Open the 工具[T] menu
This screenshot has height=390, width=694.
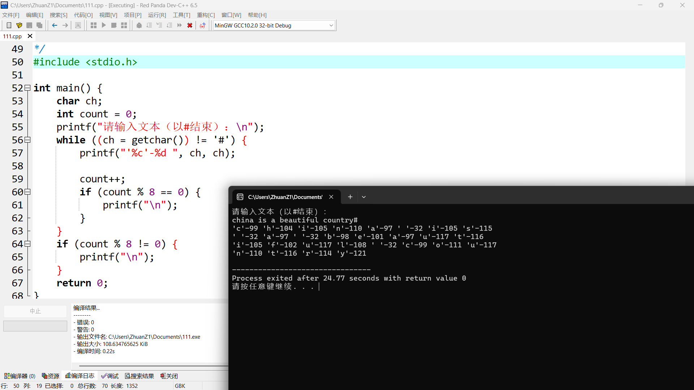(181, 15)
